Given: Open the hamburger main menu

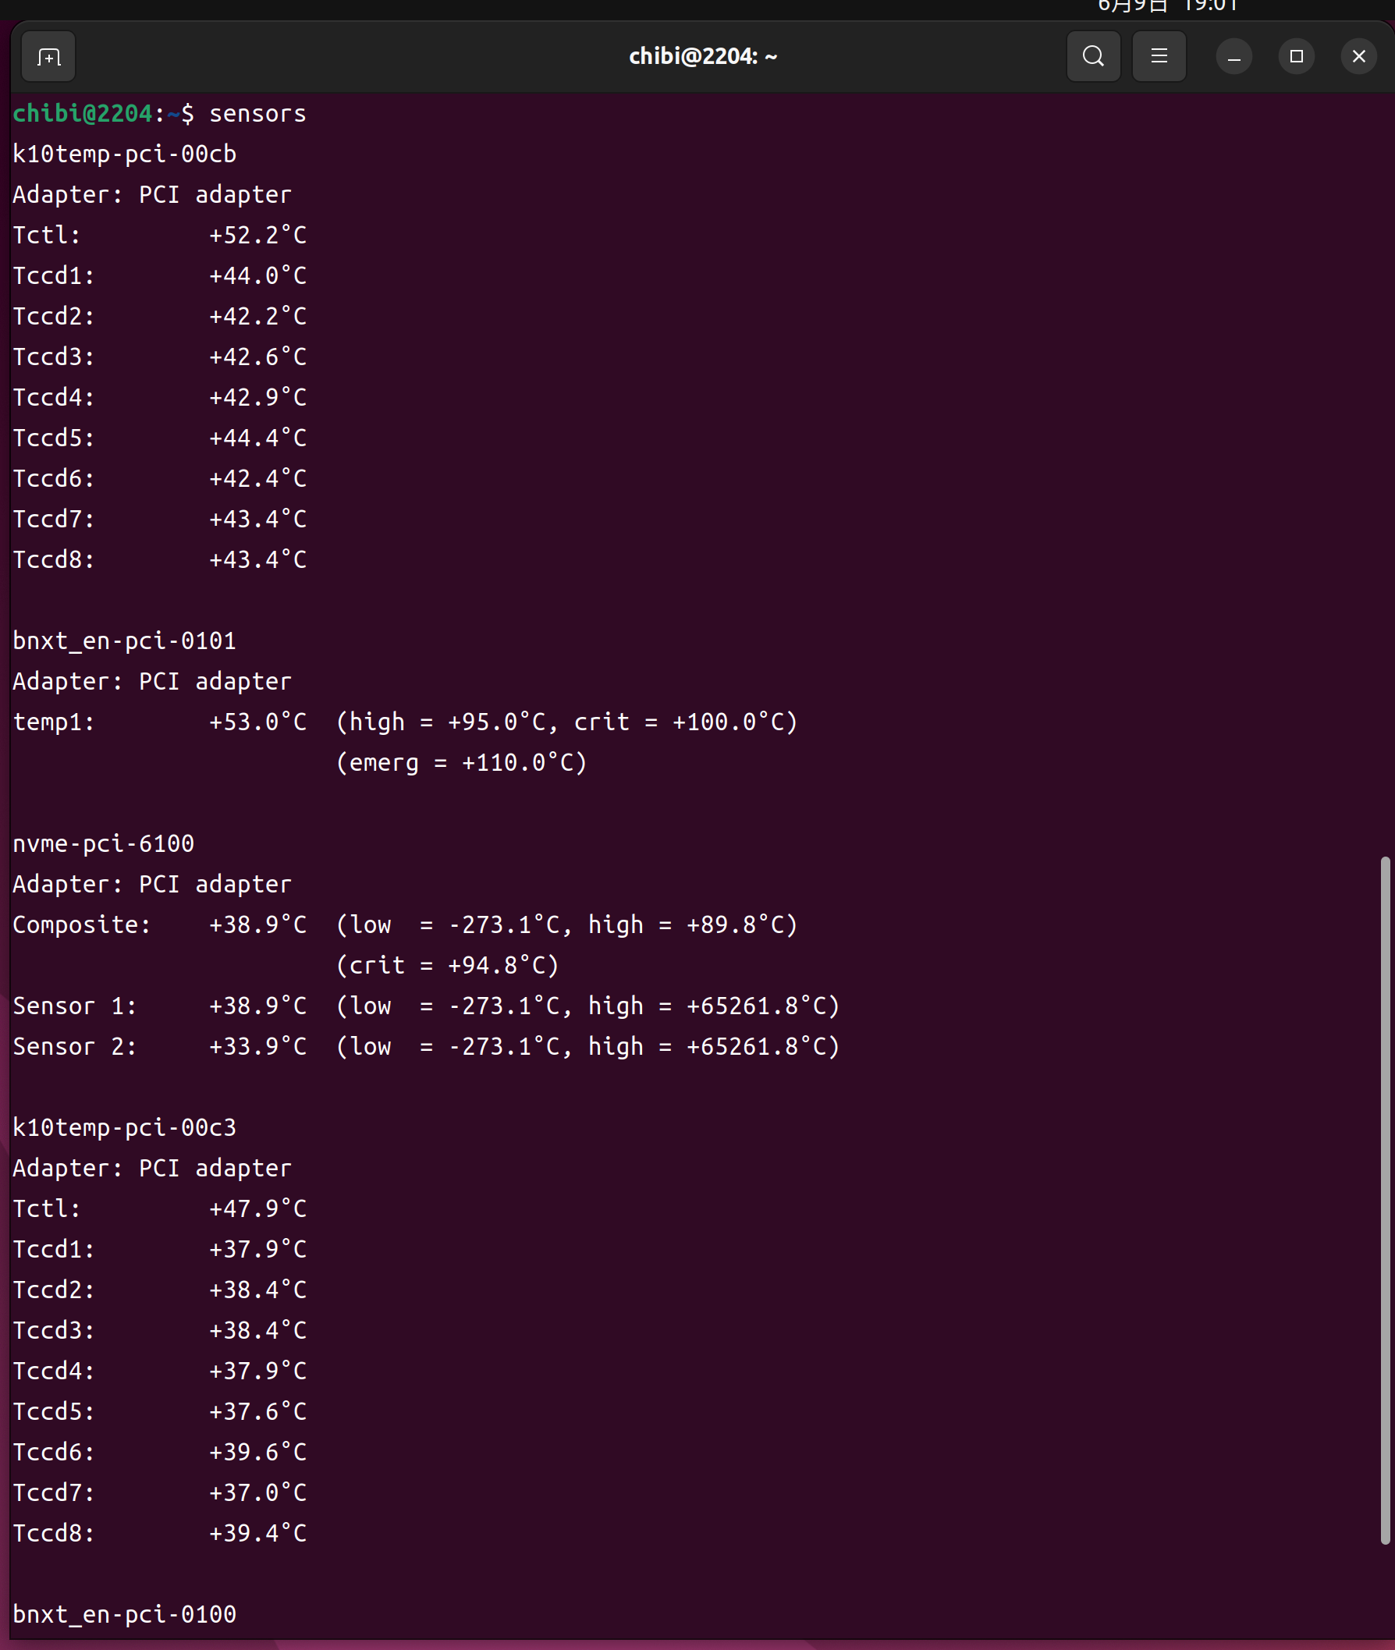Looking at the screenshot, I should 1159,57.
